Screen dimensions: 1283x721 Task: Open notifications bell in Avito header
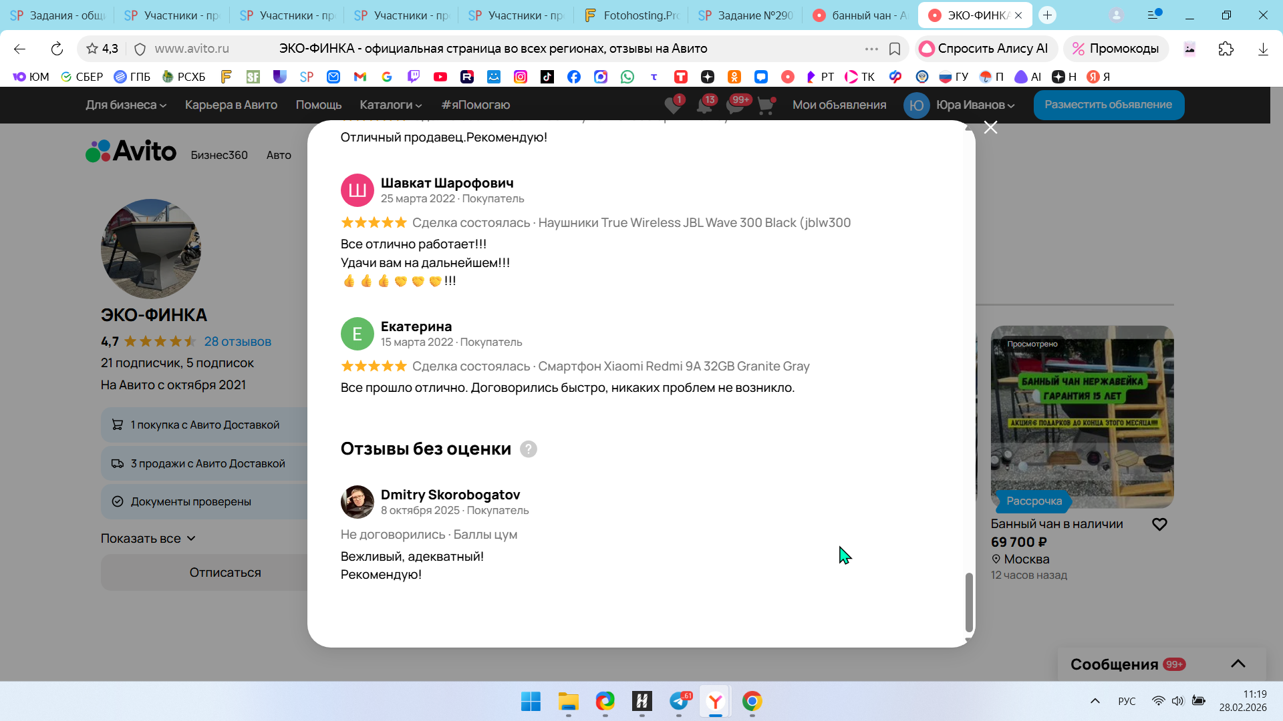(x=704, y=105)
